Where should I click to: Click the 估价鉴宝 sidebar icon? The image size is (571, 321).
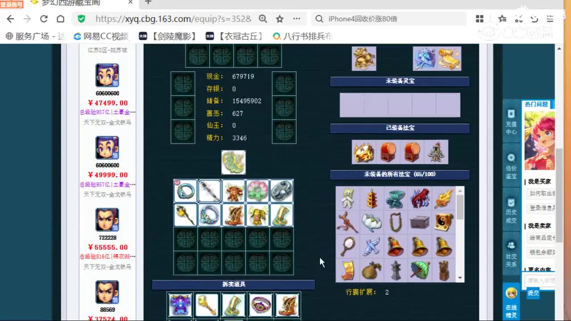511,166
